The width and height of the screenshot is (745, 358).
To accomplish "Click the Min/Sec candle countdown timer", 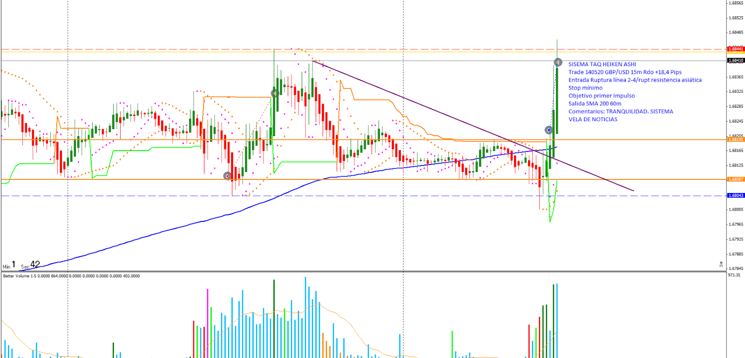I will click(x=21, y=265).
